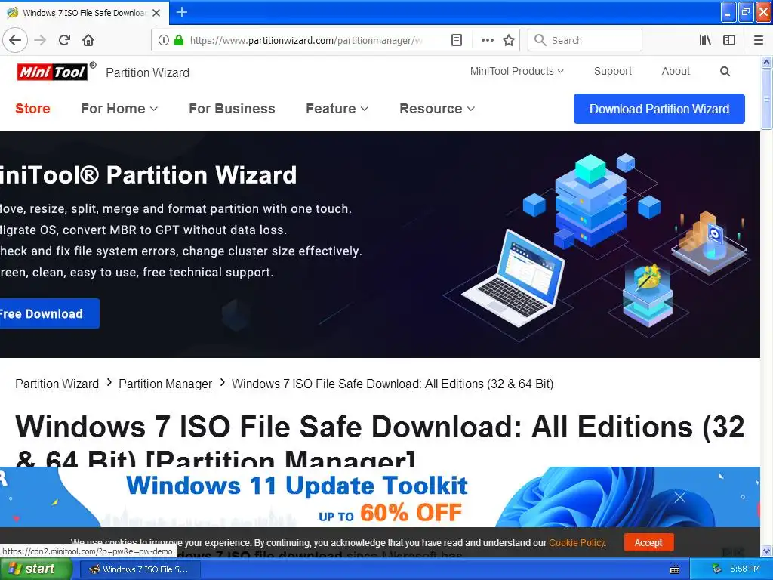Open the site search magnifier icon
The width and height of the screenshot is (773, 580).
pyautogui.click(x=725, y=72)
